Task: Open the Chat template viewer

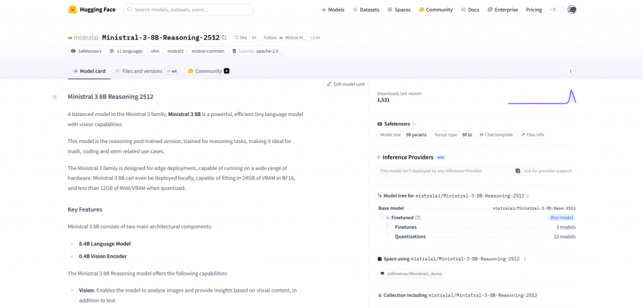Action: [x=495, y=135]
